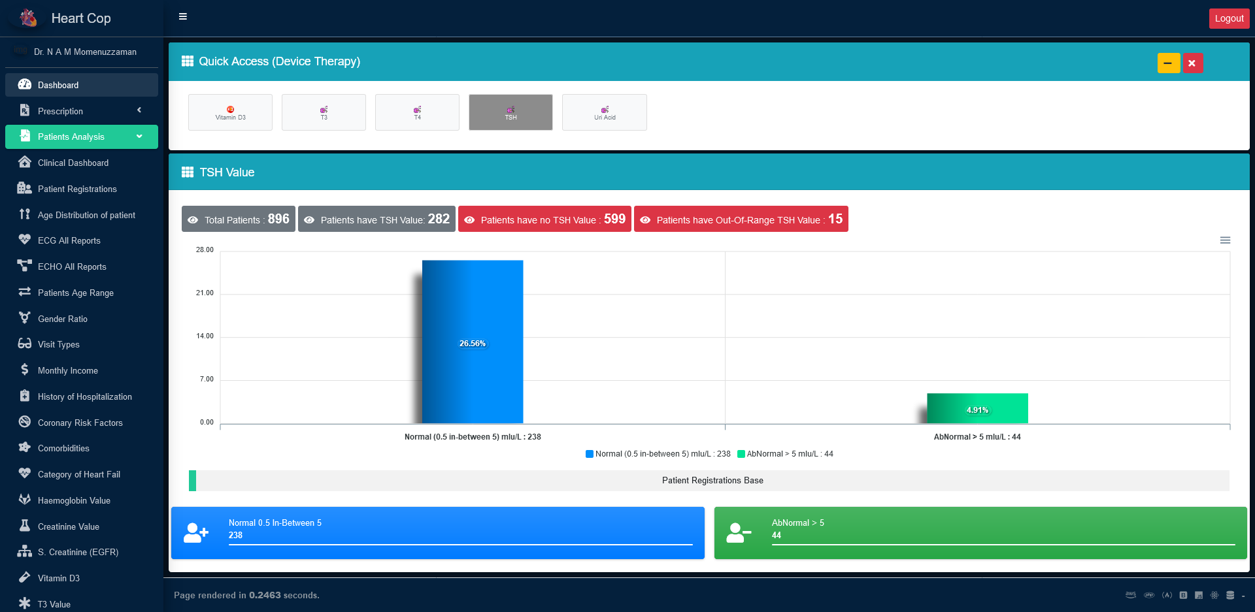Click the Monthly Income dollar icon
1255x612 pixels.
[x=25, y=370]
